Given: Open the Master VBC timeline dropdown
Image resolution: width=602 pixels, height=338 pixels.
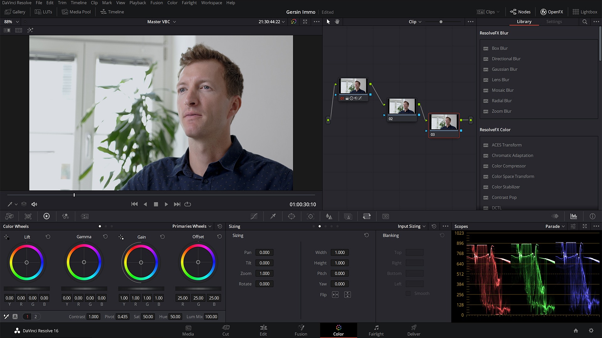Looking at the screenshot, I should (x=161, y=22).
